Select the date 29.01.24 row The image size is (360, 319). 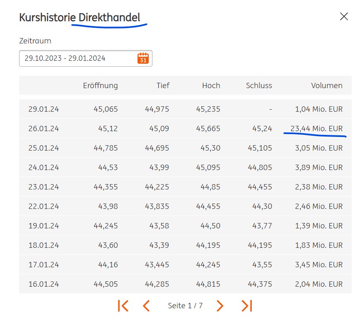[x=185, y=109]
